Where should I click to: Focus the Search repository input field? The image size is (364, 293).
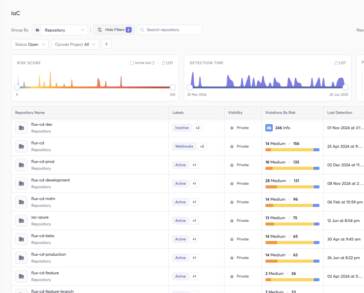click(x=172, y=30)
